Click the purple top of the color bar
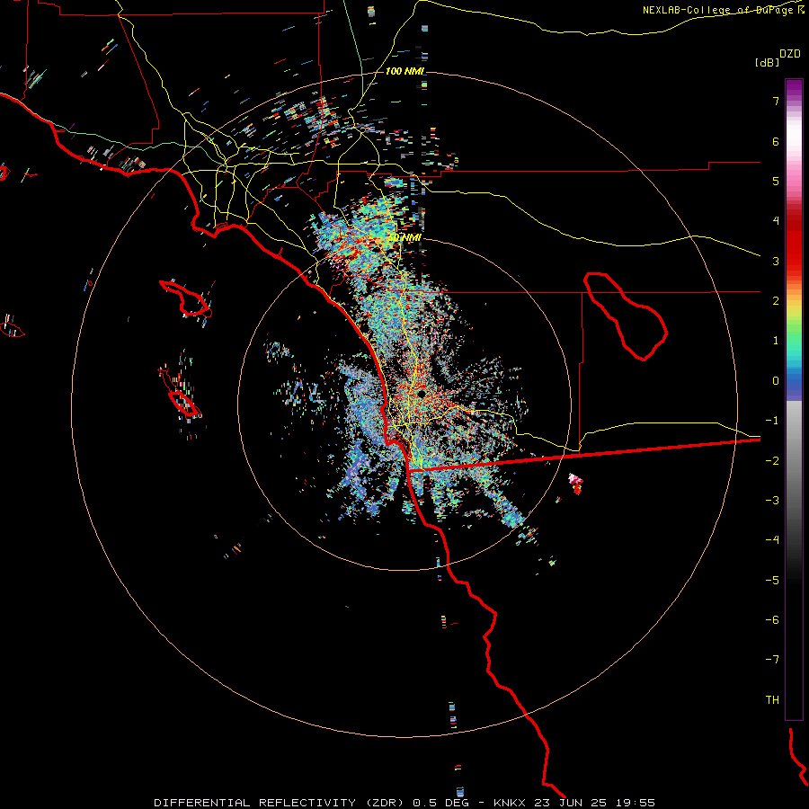809x809 pixels. 794,86
